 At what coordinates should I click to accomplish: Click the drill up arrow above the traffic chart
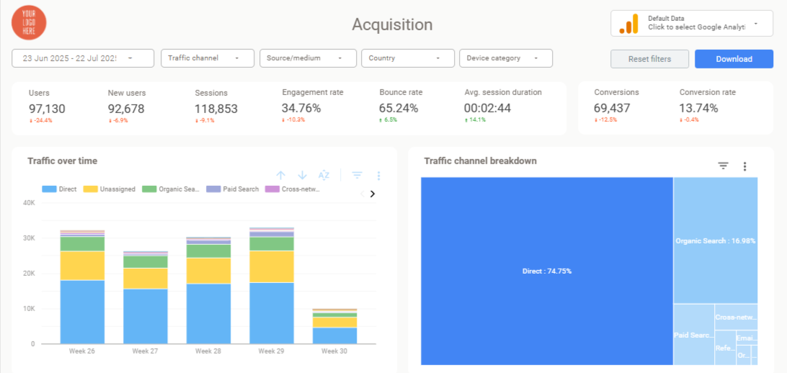point(280,175)
